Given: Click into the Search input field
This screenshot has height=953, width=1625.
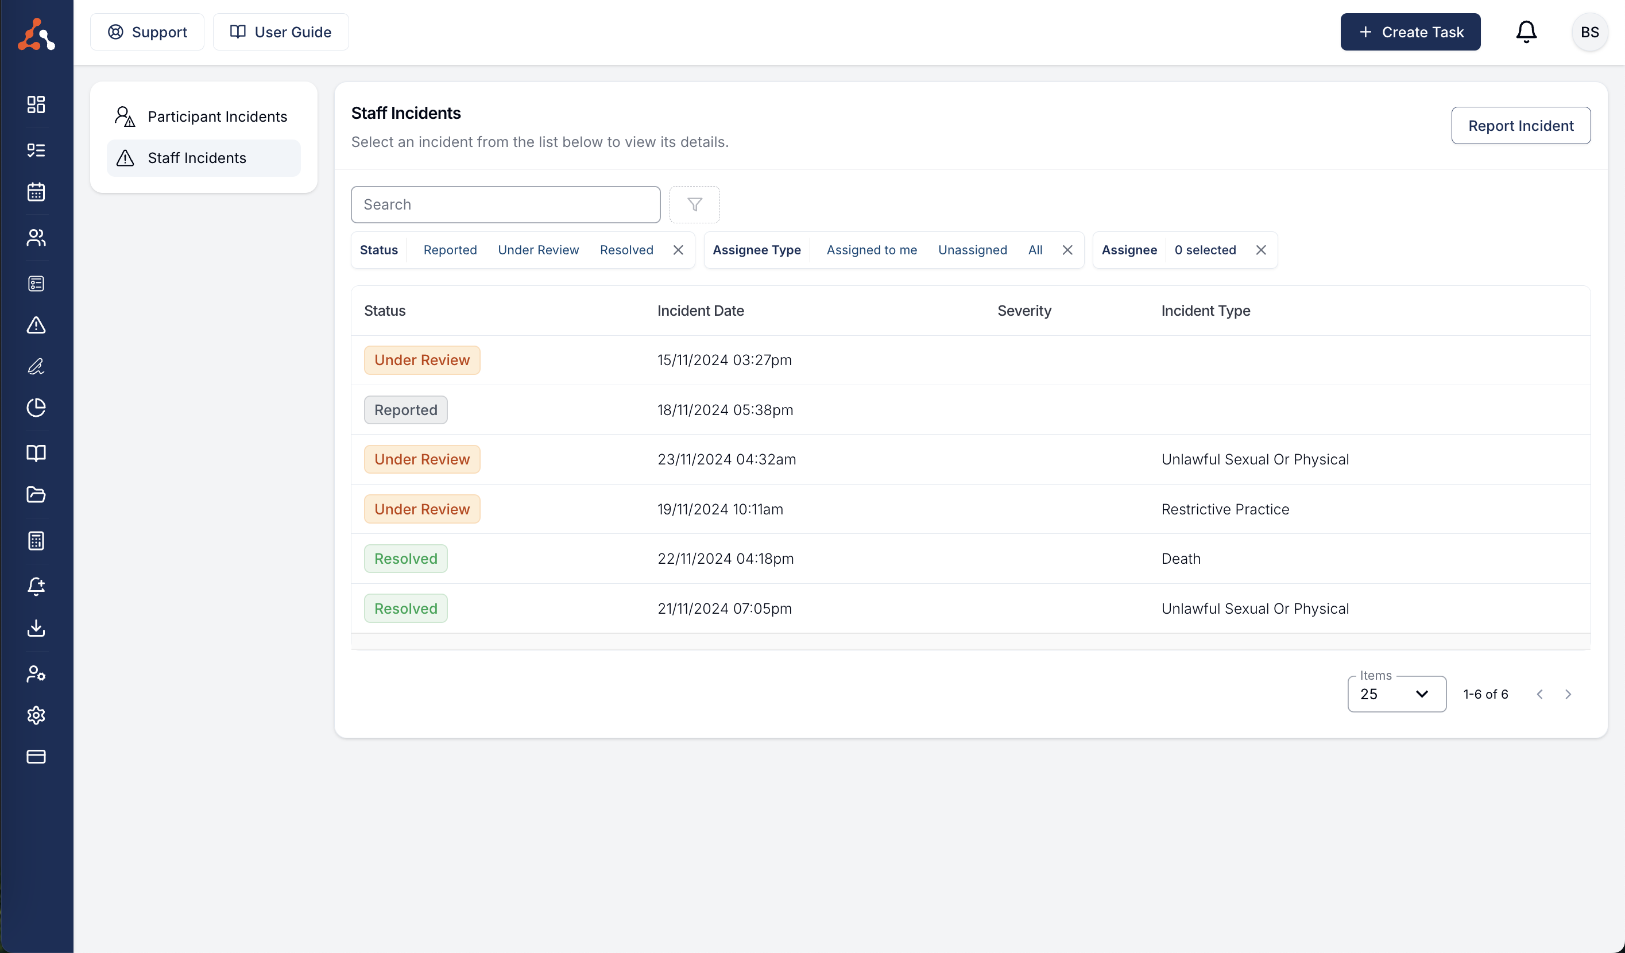Looking at the screenshot, I should pos(505,204).
